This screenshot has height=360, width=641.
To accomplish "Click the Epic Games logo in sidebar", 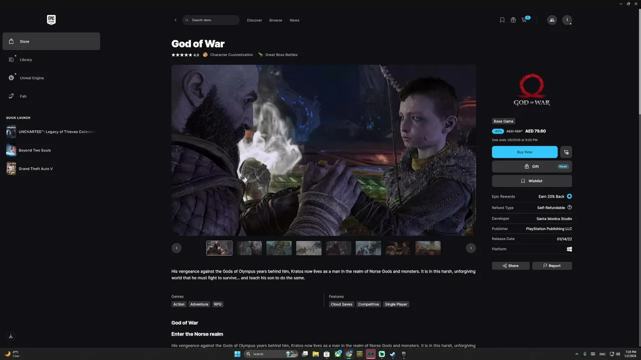I will point(51,20).
